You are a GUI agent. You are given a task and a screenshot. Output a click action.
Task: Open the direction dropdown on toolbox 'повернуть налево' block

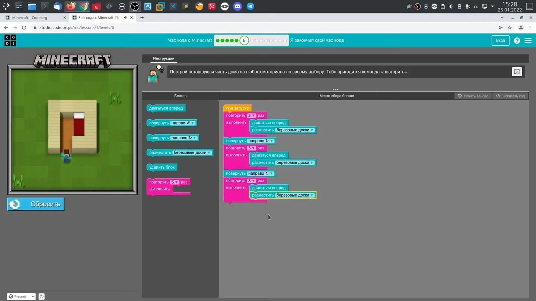[x=183, y=123]
